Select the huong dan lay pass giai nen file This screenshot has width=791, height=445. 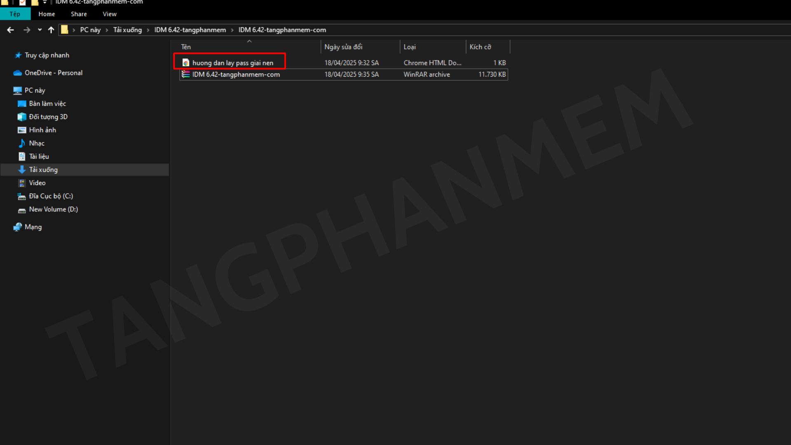232,63
